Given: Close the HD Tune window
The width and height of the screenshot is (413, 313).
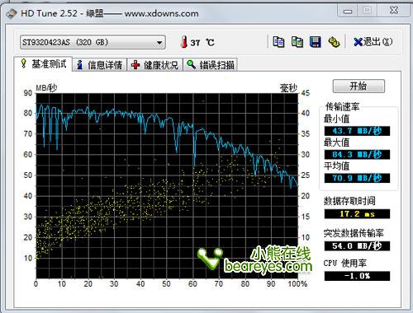Looking at the screenshot, I should click(x=394, y=11).
